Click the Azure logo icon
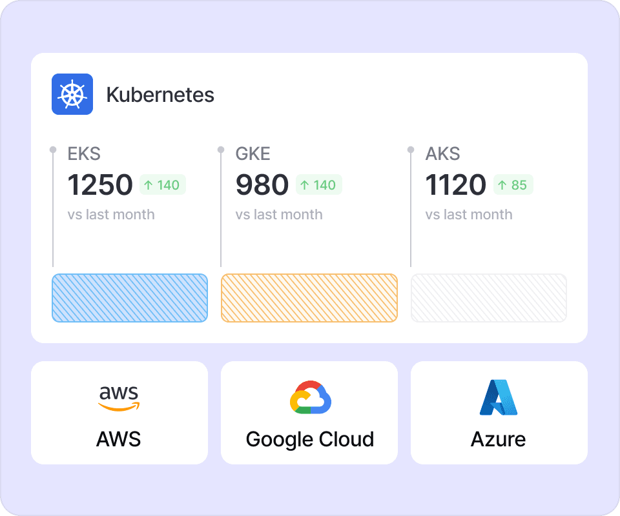620x516 pixels. (499, 397)
